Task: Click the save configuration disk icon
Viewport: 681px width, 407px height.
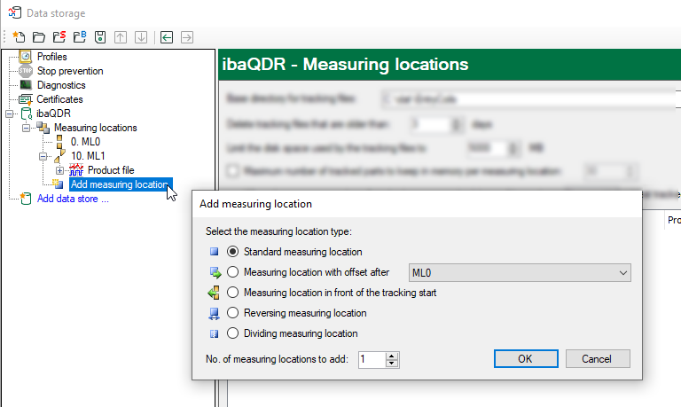Action: [x=100, y=37]
